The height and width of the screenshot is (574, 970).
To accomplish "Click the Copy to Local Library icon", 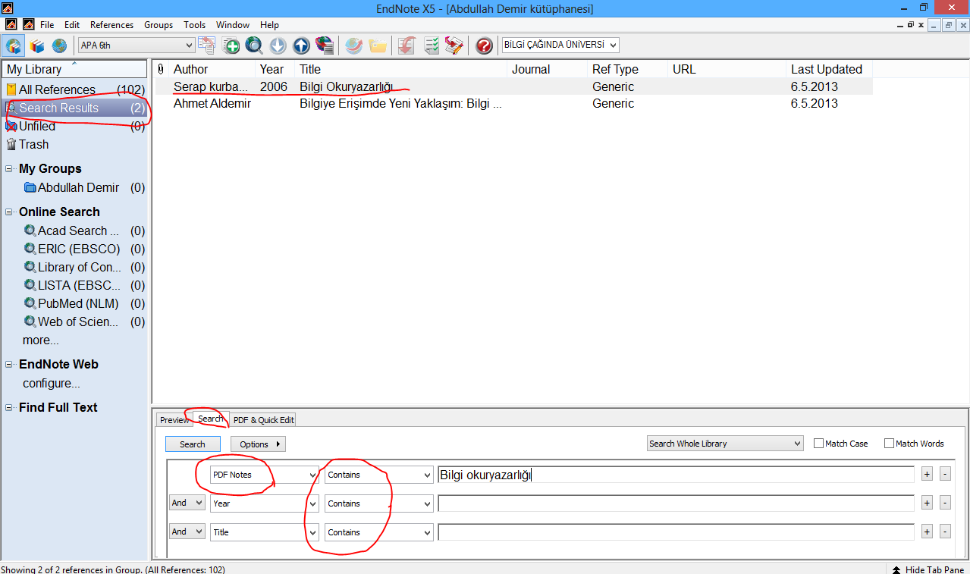I will 206,45.
